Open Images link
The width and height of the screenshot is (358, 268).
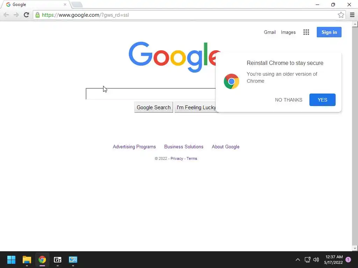(x=288, y=32)
